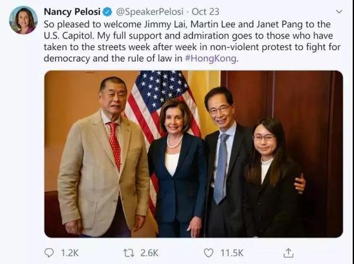Click the 11.5K likes count
The height and width of the screenshot is (264, 354).
(232, 253)
